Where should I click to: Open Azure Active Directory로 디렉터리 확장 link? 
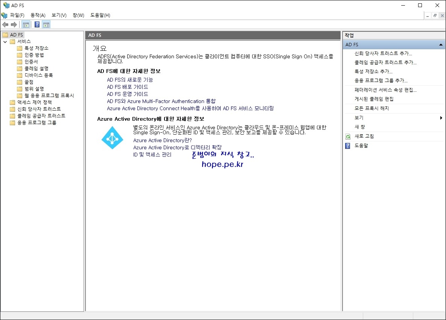(178, 147)
